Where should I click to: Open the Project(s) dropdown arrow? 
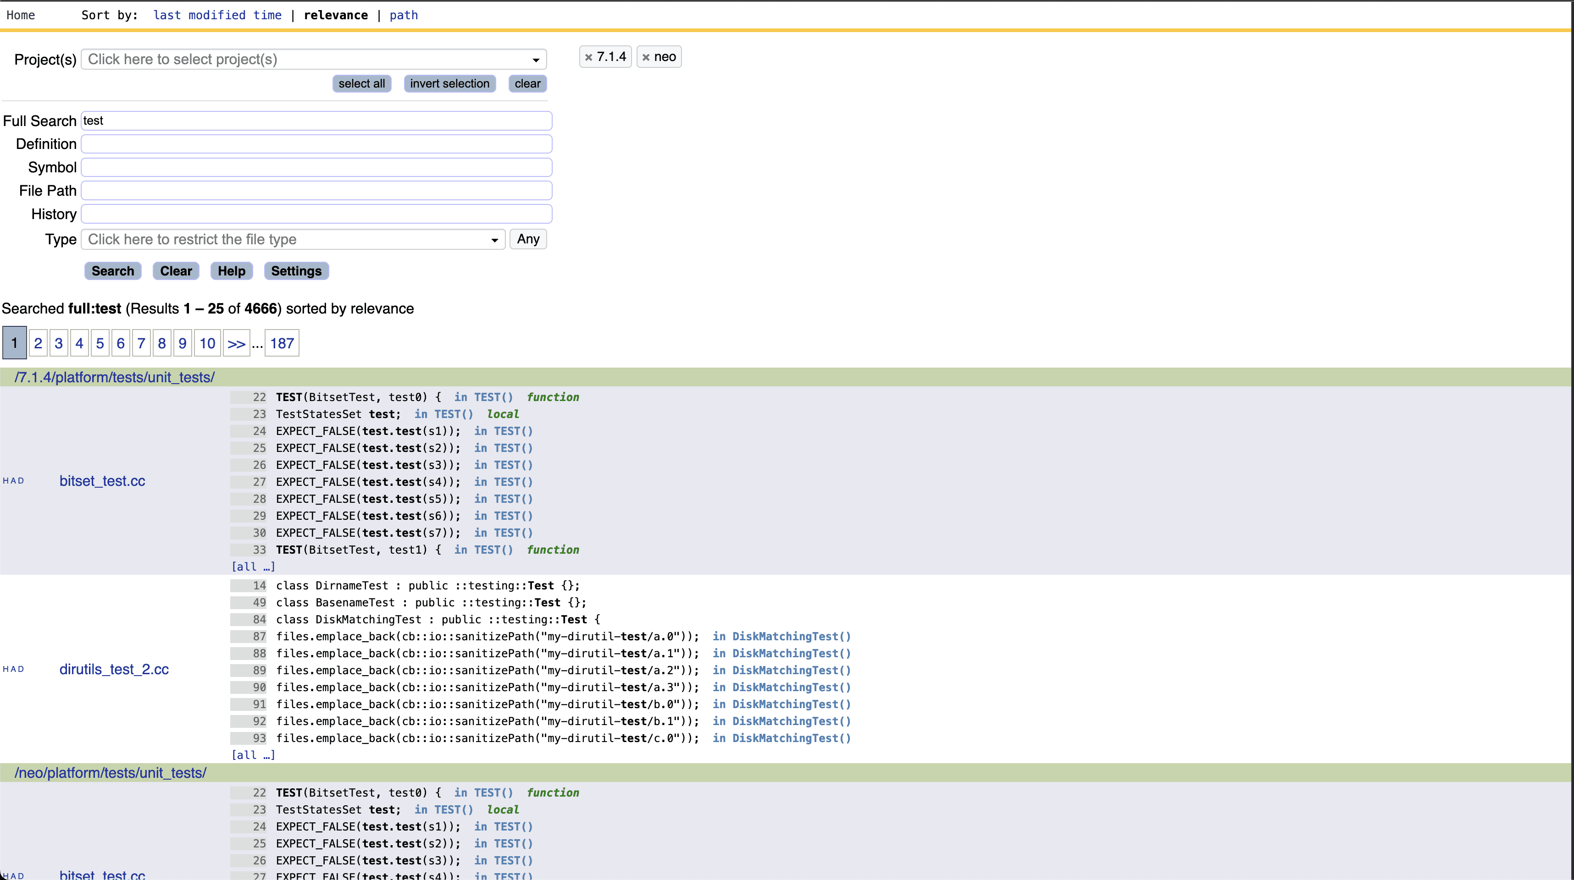click(535, 60)
